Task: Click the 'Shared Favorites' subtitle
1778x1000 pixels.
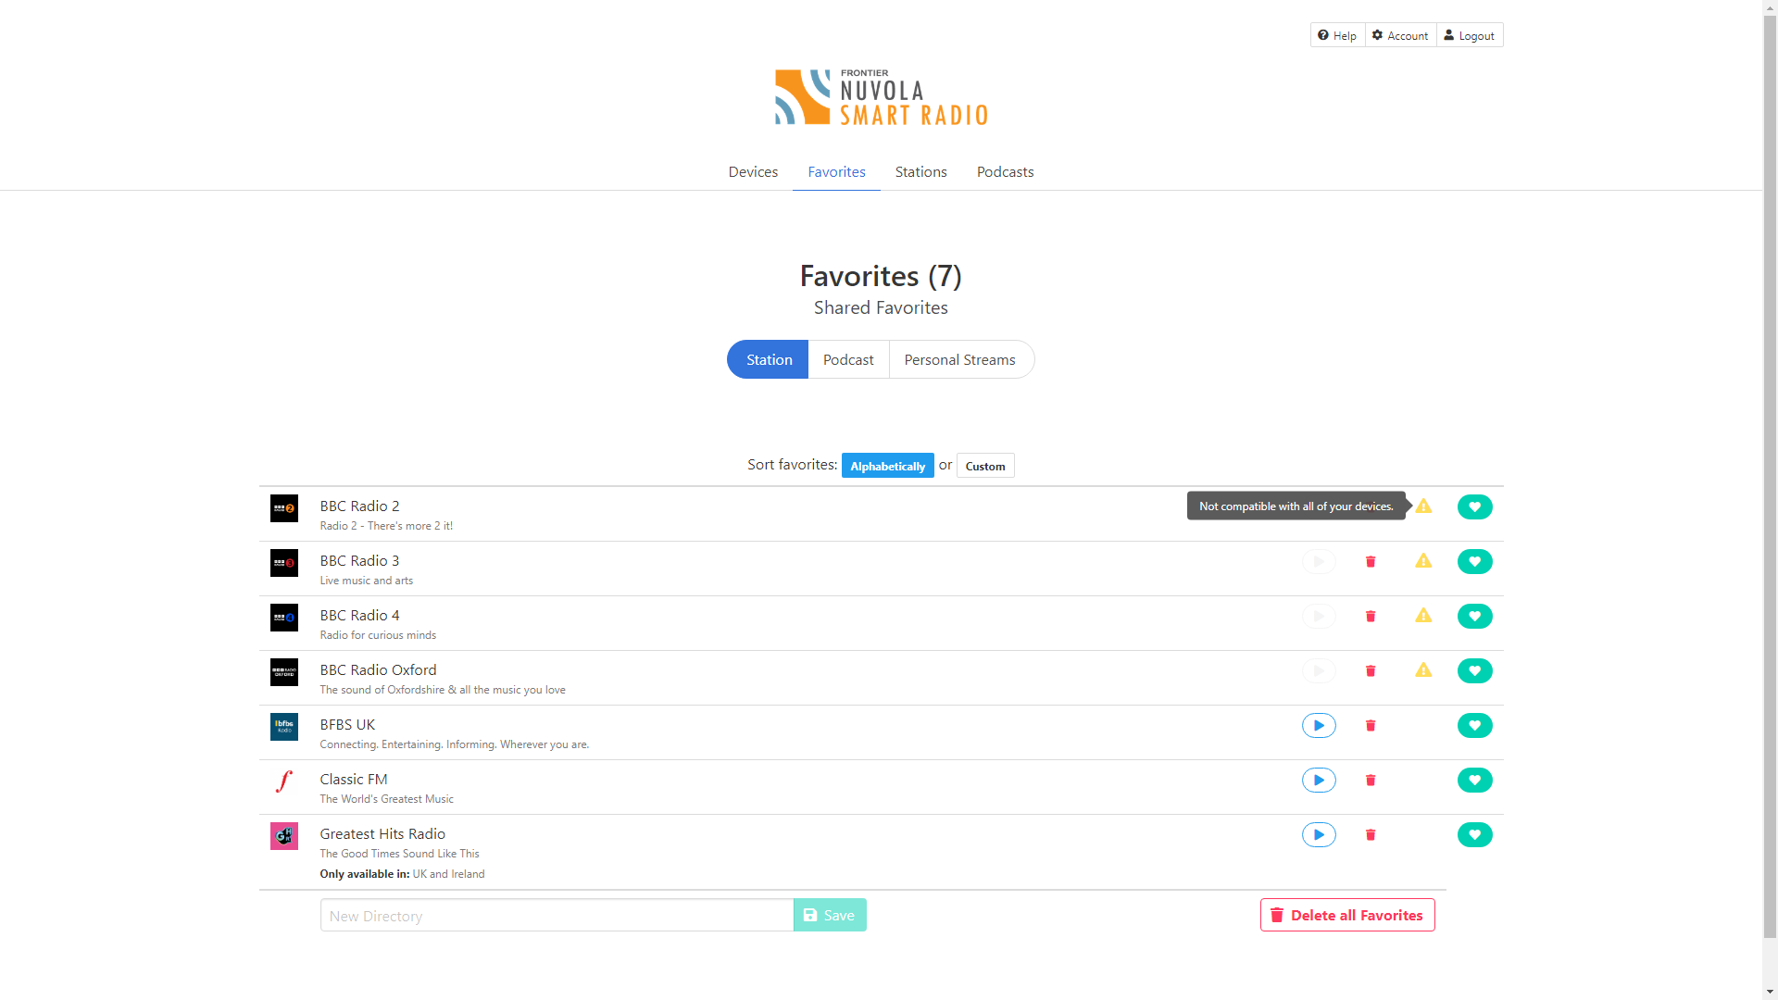Action: (881, 308)
